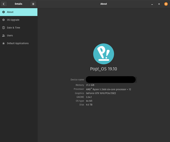170x142 pixels.
Task: Open the hamburger menu in the Details header
Action: [x=33, y=4]
